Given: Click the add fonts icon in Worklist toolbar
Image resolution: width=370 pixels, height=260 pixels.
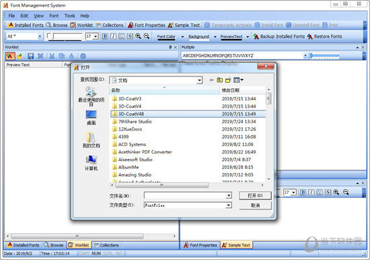Looking at the screenshot, I should click(x=10, y=56).
